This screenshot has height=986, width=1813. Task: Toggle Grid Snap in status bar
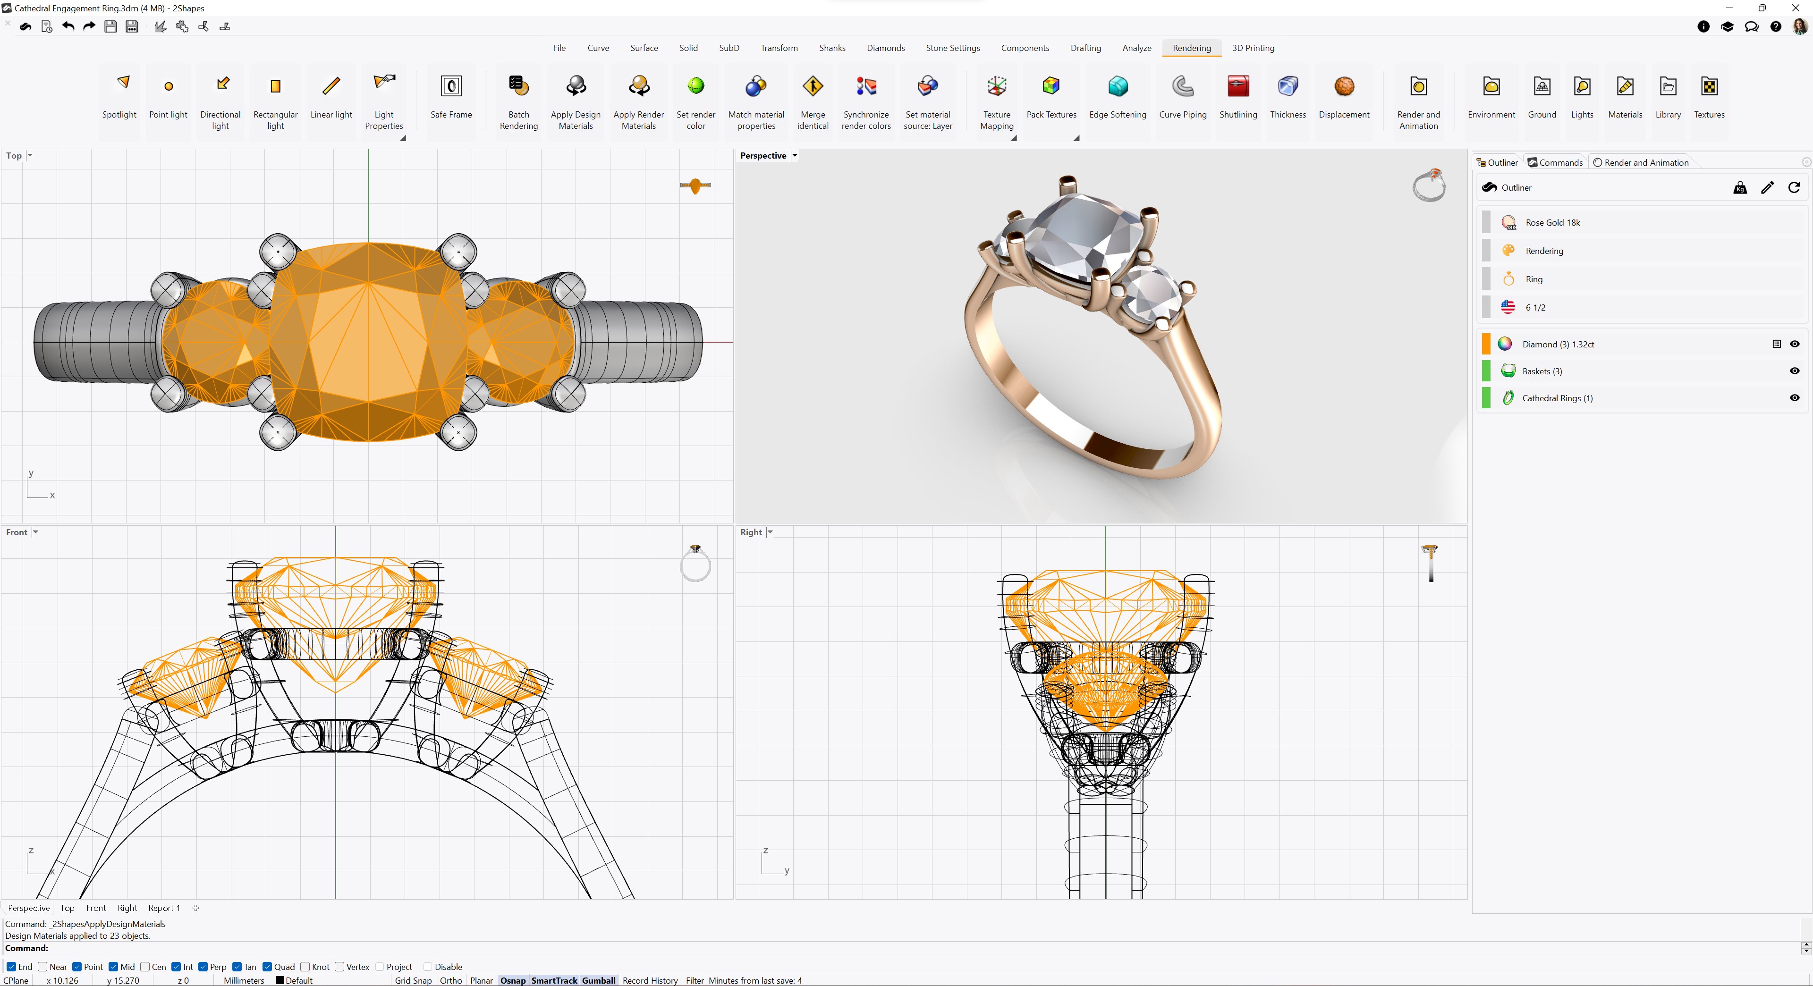pos(413,980)
